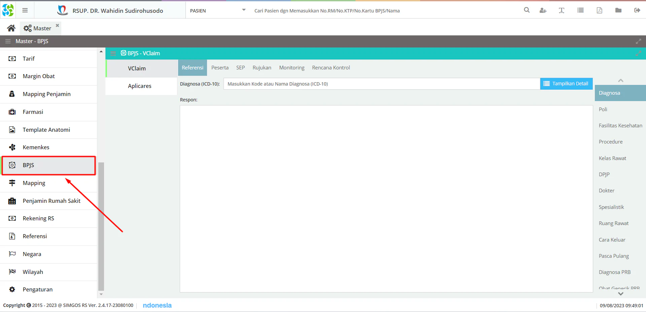Switch to the Rencana Kontrol tab

point(331,68)
